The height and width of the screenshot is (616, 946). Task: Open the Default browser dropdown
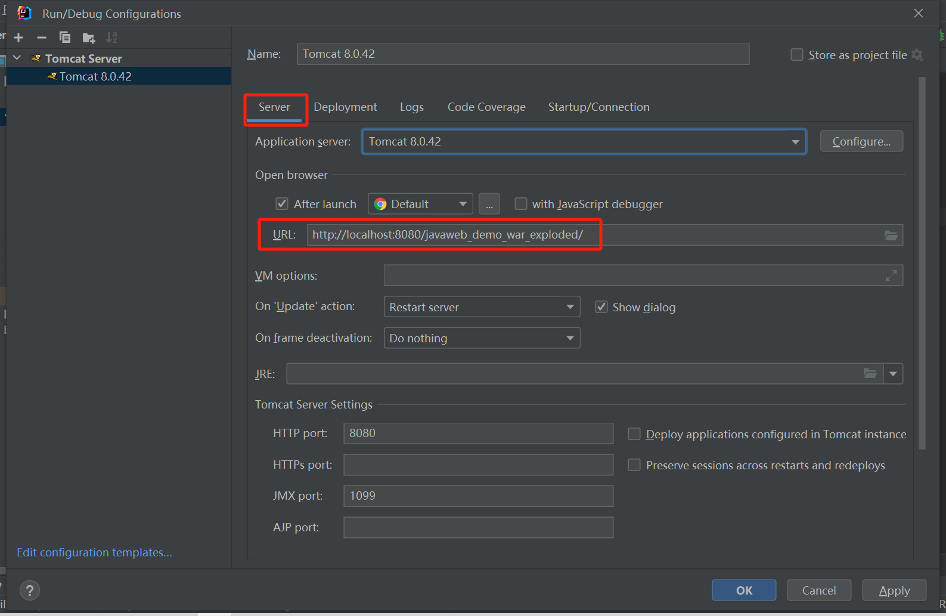[x=420, y=204]
